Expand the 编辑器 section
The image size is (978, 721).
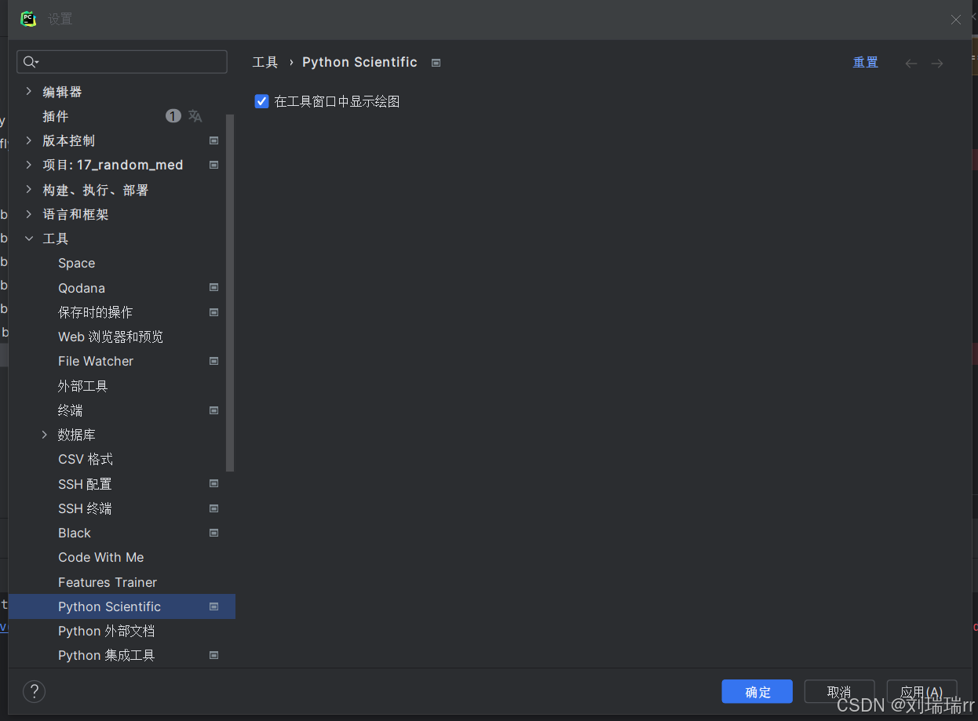click(29, 92)
